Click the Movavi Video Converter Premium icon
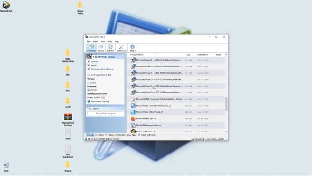The image size is (312, 176). click(133, 106)
